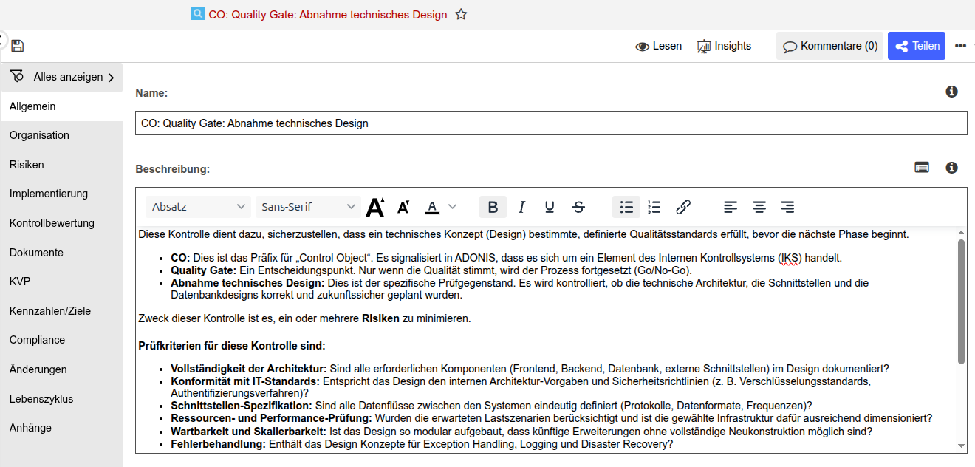Image resolution: width=975 pixels, height=467 pixels.
Task: Click the description editor scrollbar thumb
Action: (961, 301)
